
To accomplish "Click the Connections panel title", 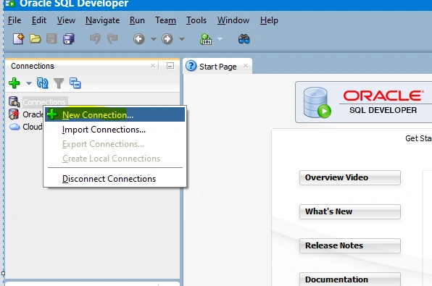I will 33,66.
